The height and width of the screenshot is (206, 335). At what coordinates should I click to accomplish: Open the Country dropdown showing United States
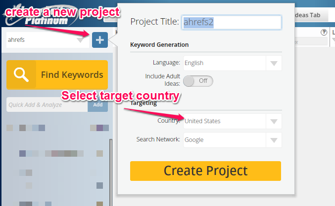coord(233,121)
